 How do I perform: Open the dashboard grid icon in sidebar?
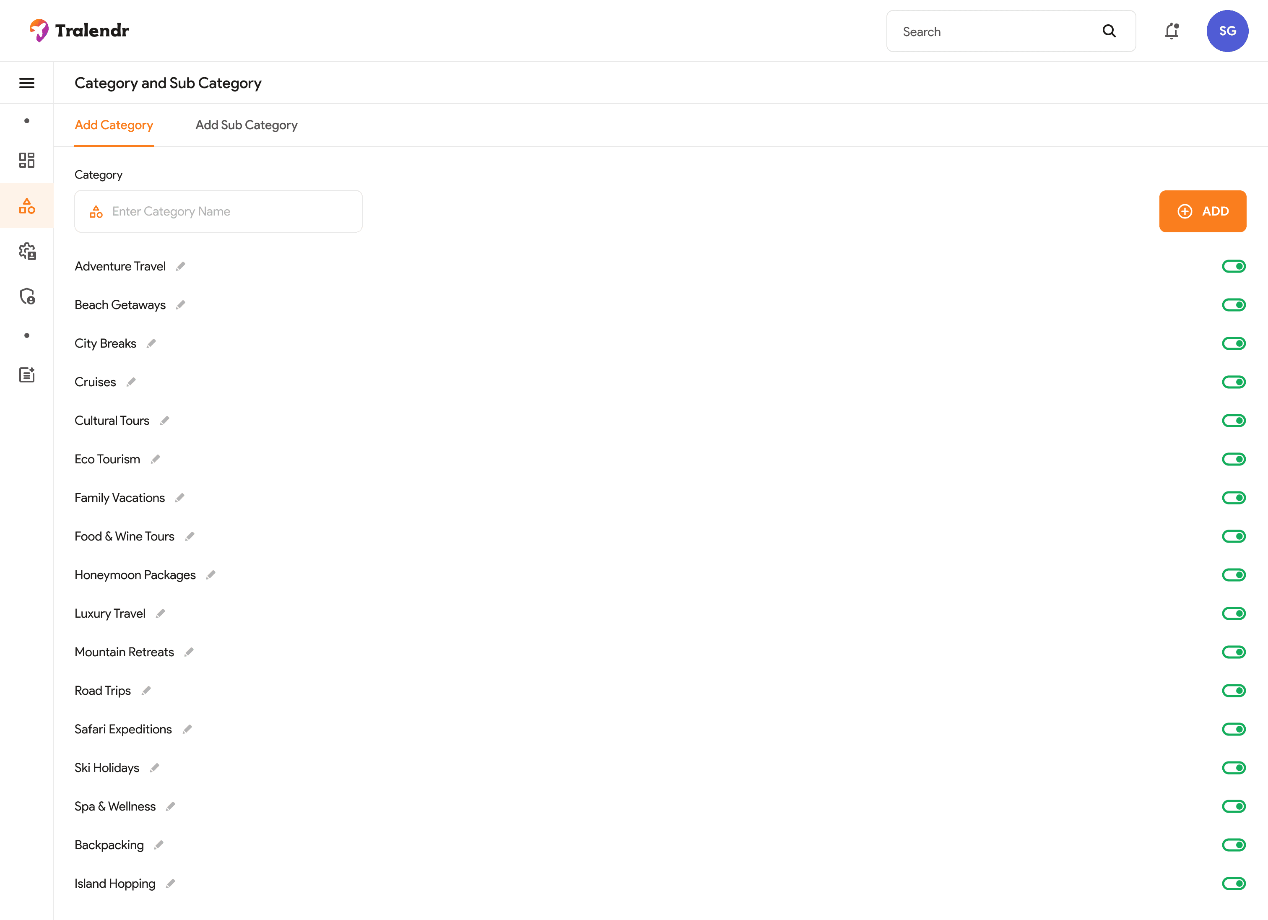coord(27,161)
